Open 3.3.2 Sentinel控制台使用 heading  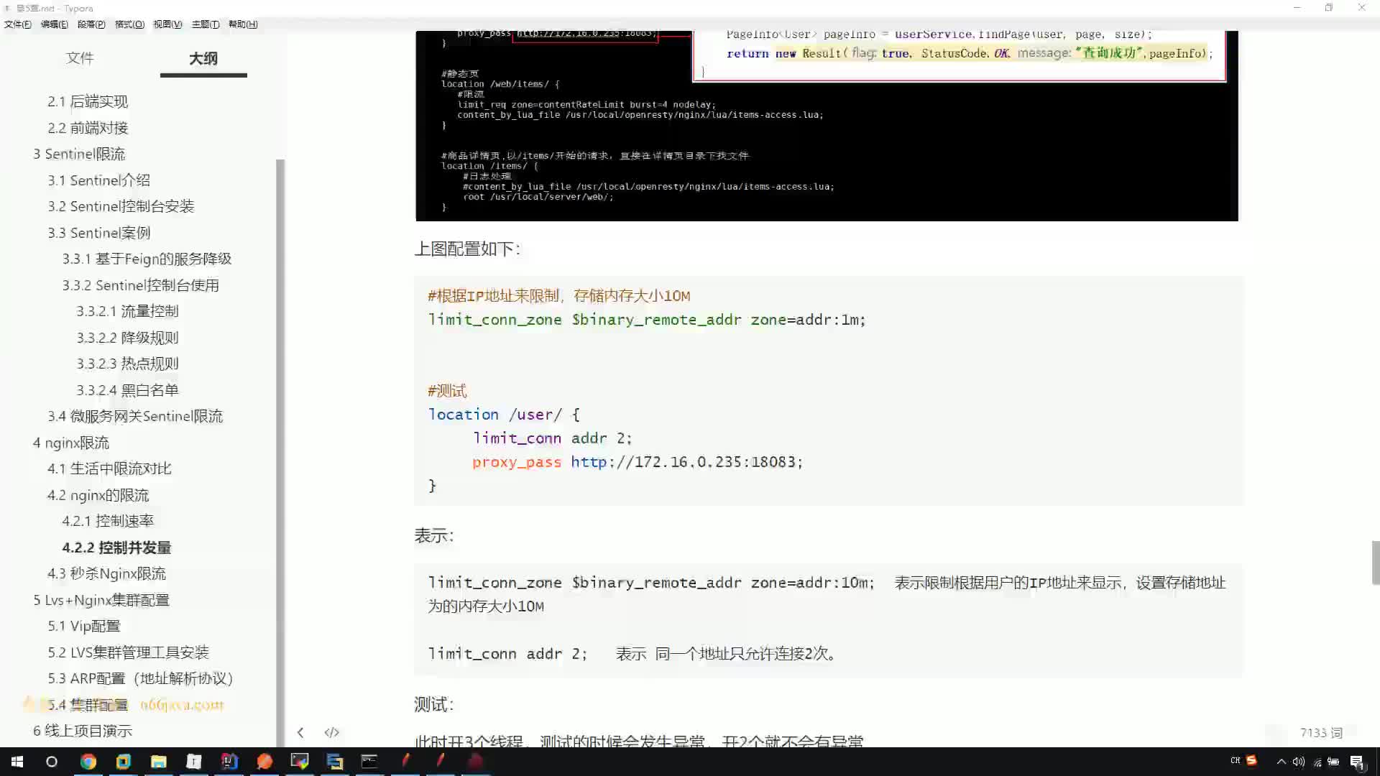(x=140, y=285)
